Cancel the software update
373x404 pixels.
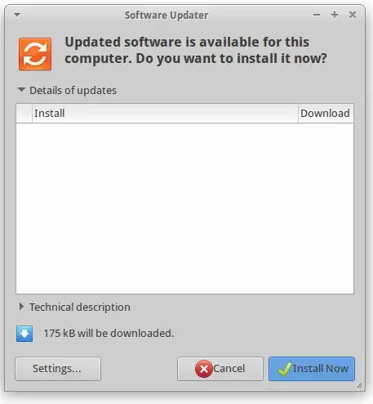click(x=220, y=369)
